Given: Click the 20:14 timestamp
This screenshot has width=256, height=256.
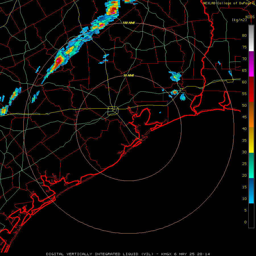Looking at the screenshot, I should coord(203,254).
